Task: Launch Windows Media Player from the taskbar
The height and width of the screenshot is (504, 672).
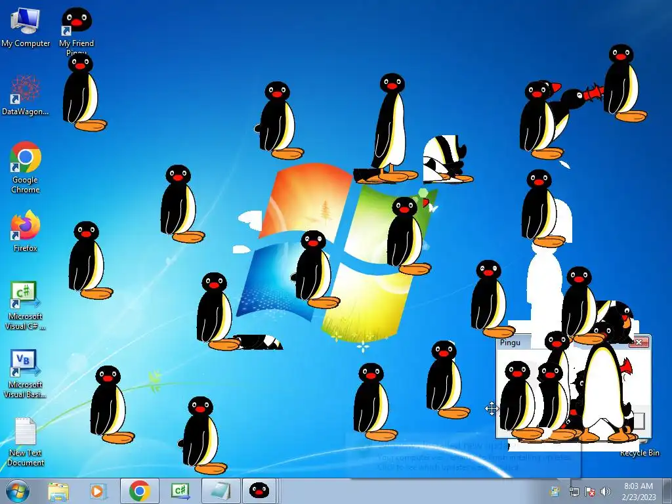Action: tap(98, 491)
